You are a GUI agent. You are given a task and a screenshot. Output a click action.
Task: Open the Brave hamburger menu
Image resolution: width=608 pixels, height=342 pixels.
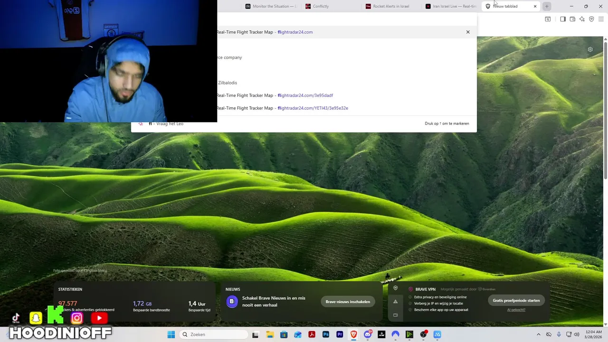click(x=601, y=19)
